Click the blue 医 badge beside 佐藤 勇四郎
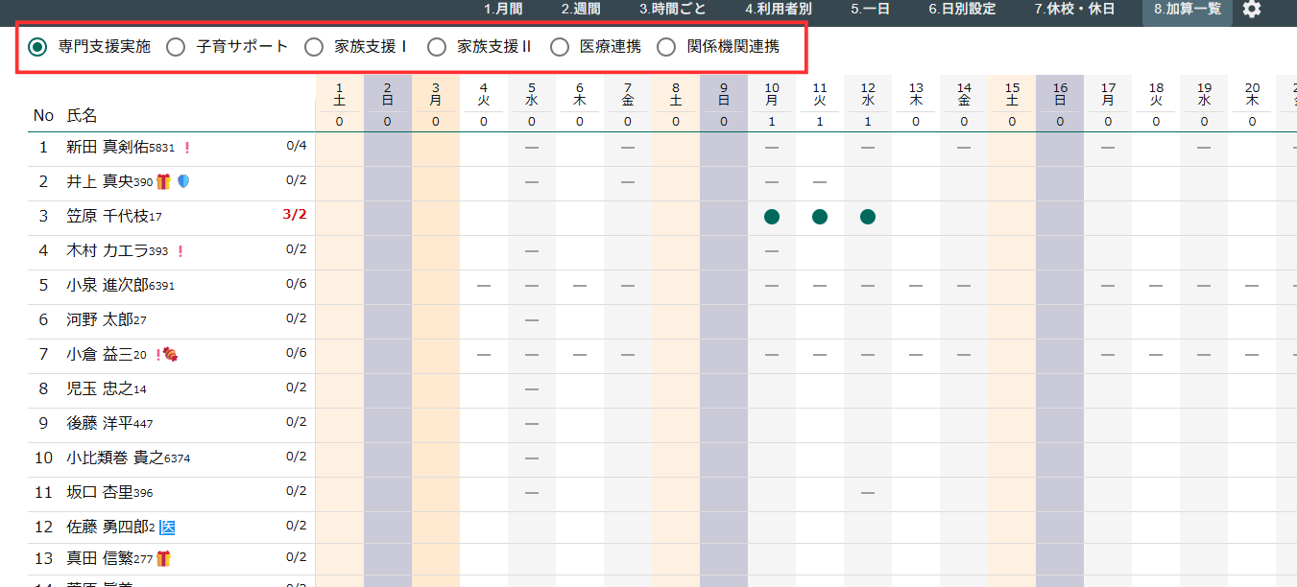Screen dimensions: 1297x587 (167, 527)
